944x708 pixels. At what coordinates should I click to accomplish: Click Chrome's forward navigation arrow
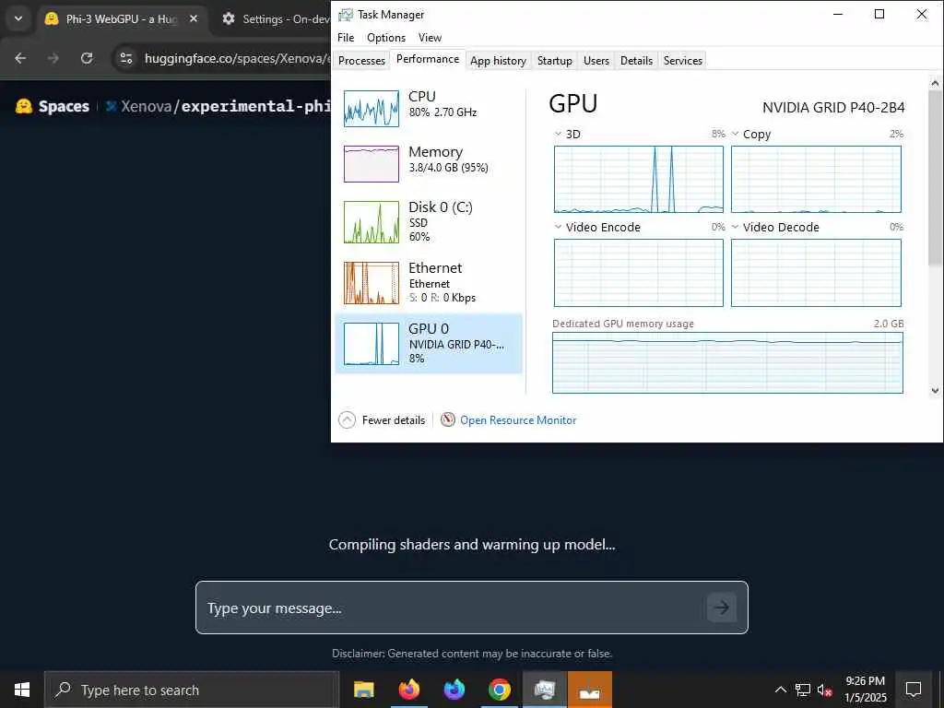(53, 58)
